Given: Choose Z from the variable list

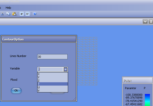Looking at the screenshot, I should pos(53,81).
